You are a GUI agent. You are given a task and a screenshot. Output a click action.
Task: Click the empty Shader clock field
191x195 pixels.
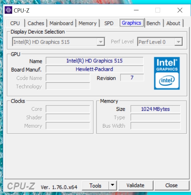[x=68, y=117]
